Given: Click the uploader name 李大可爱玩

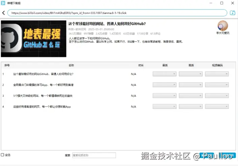Looking at the screenshot, I should pyautogui.click(x=223, y=33).
